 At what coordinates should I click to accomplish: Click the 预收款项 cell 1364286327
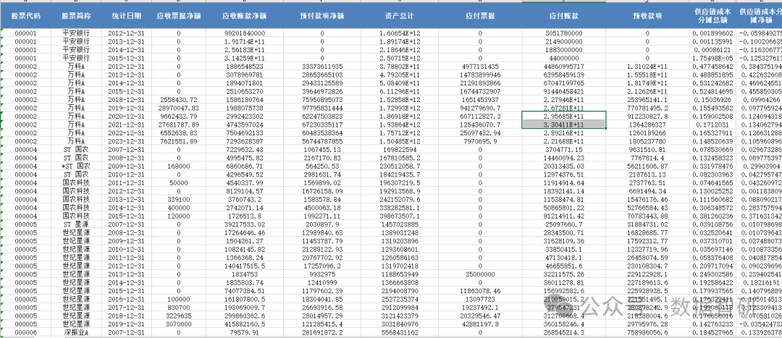click(x=647, y=124)
